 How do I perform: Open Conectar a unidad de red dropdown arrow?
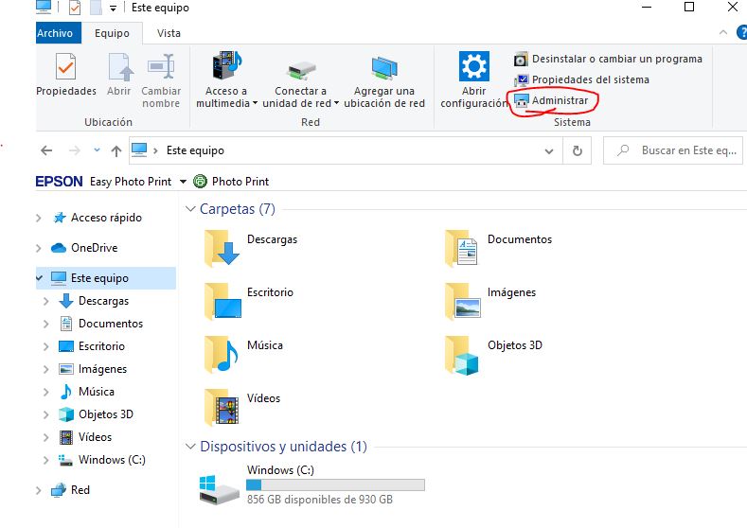coord(336,103)
